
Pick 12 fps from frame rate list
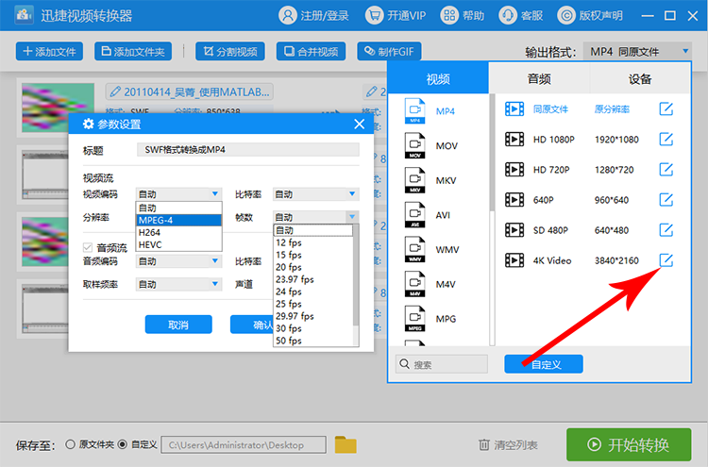[312, 242]
